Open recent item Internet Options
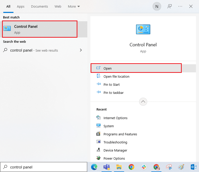This screenshot has width=199, height=172. click(x=143, y=118)
